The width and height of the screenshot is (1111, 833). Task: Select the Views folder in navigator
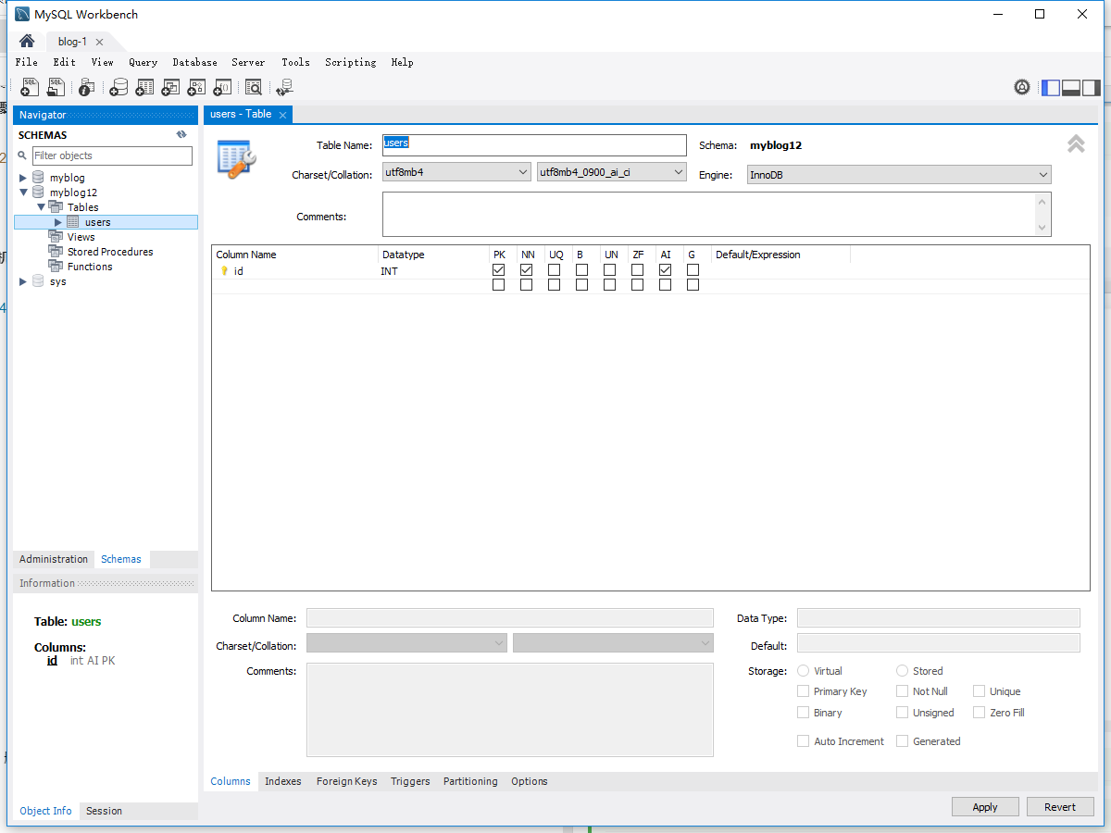[x=81, y=237]
